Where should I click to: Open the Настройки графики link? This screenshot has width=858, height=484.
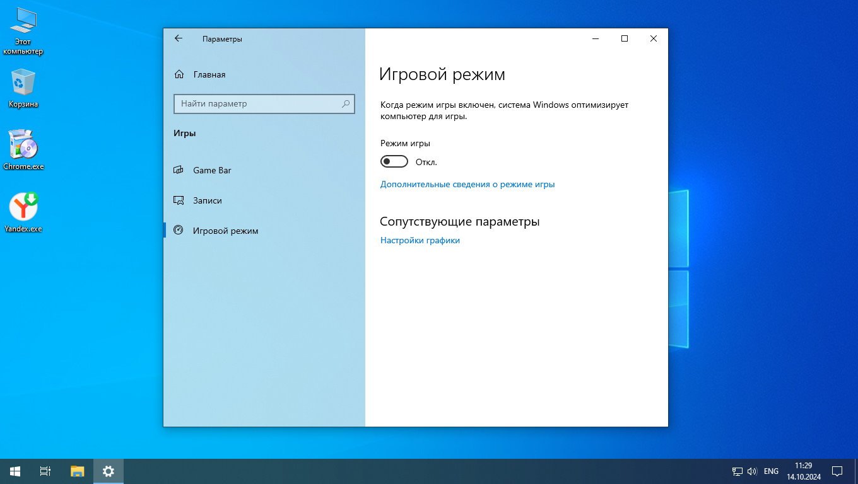[420, 240]
